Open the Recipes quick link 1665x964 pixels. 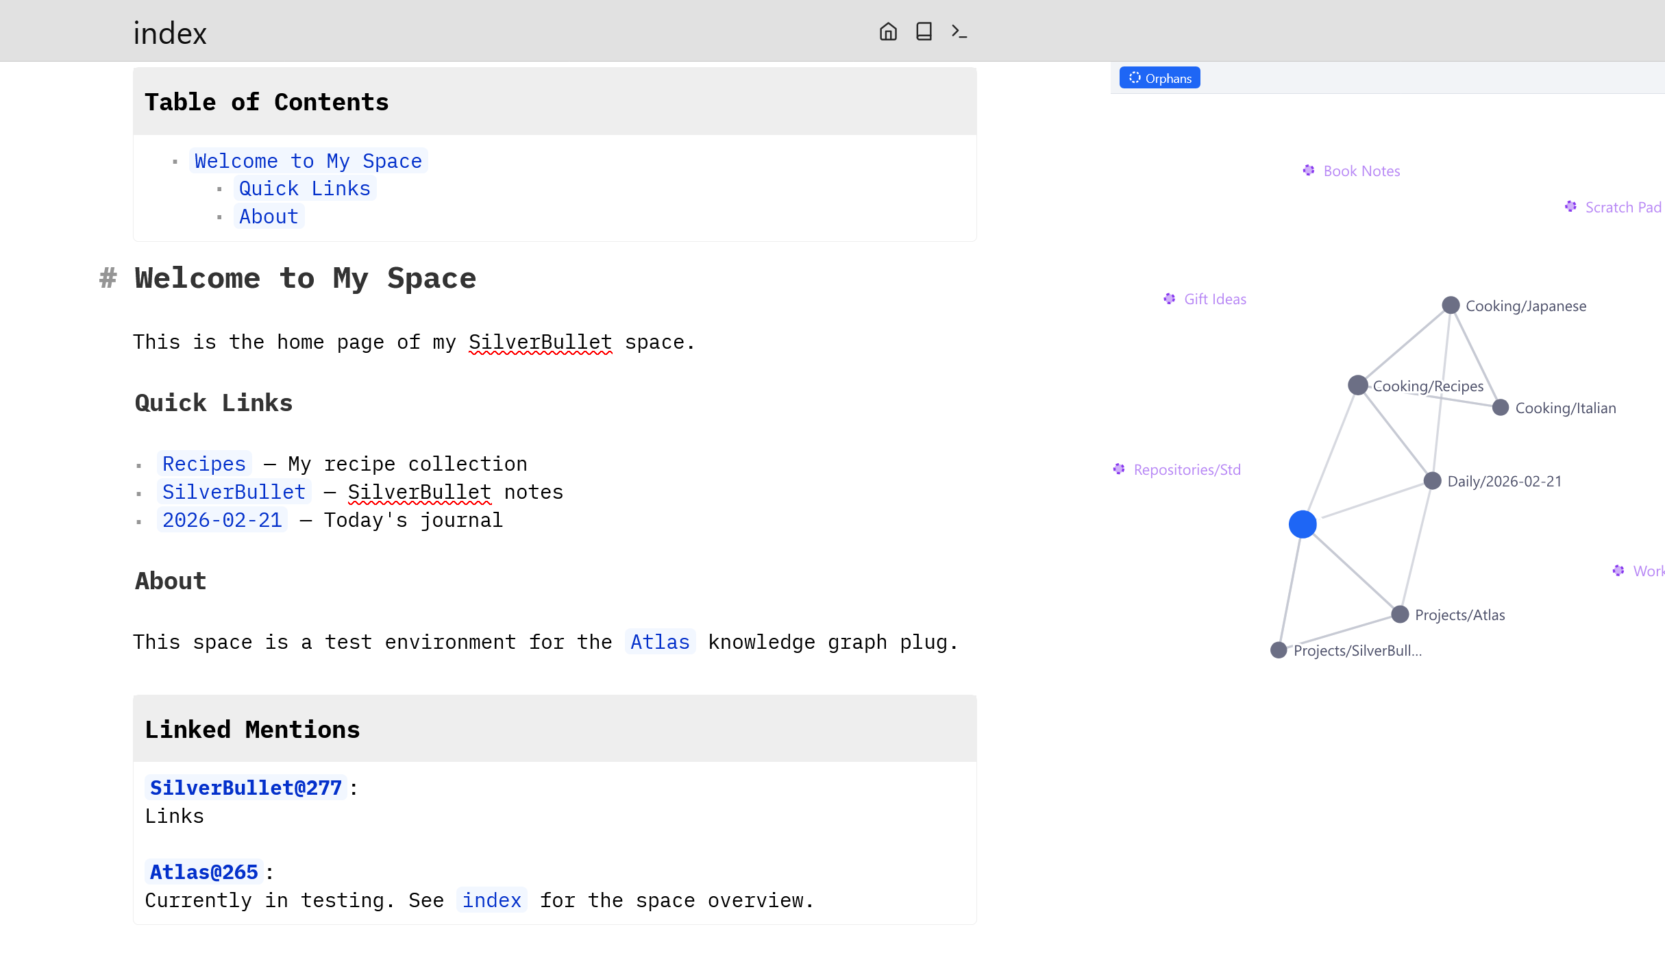coord(203,464)
